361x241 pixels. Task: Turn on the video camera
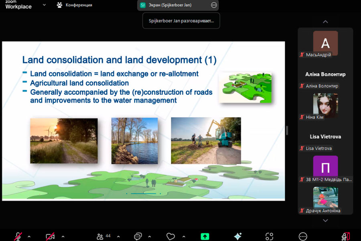pyautogui.click(x=50, y=237)
